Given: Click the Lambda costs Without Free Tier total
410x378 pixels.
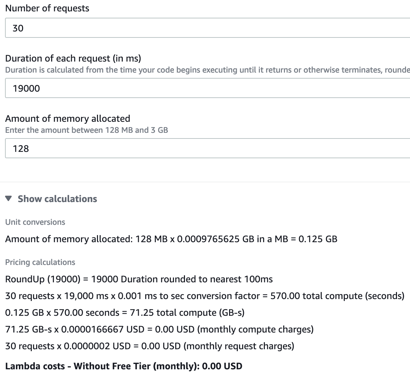Looking at the screenshot, I should tap(123, 366).
